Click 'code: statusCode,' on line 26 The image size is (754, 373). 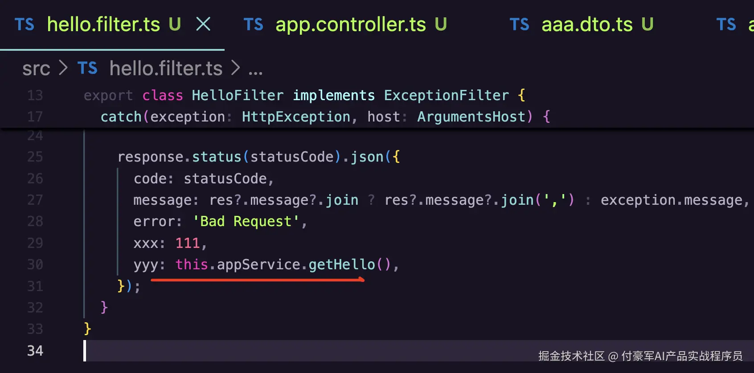point(204,178)
